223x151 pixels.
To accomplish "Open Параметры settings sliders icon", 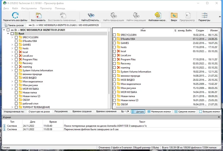I will click(204, 15).
